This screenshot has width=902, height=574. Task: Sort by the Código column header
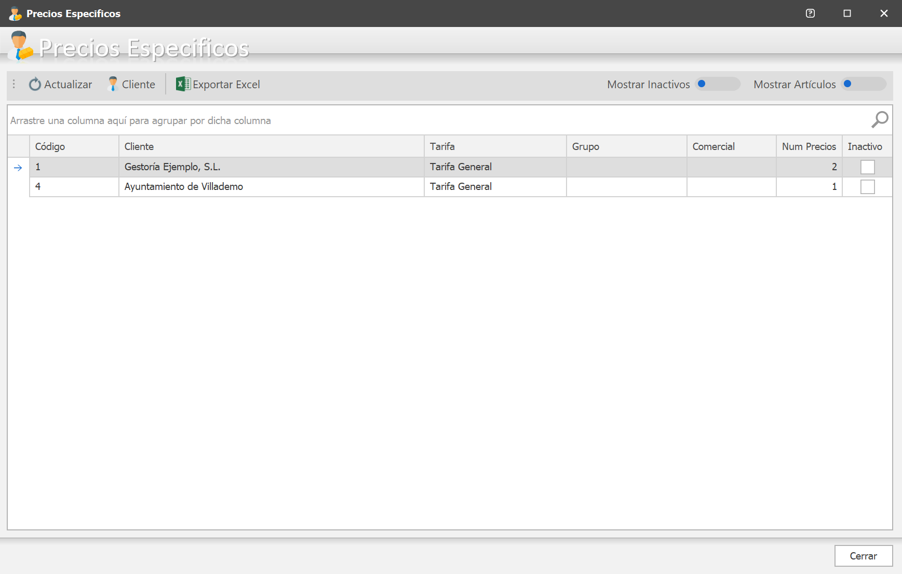(x=74, y=146)
